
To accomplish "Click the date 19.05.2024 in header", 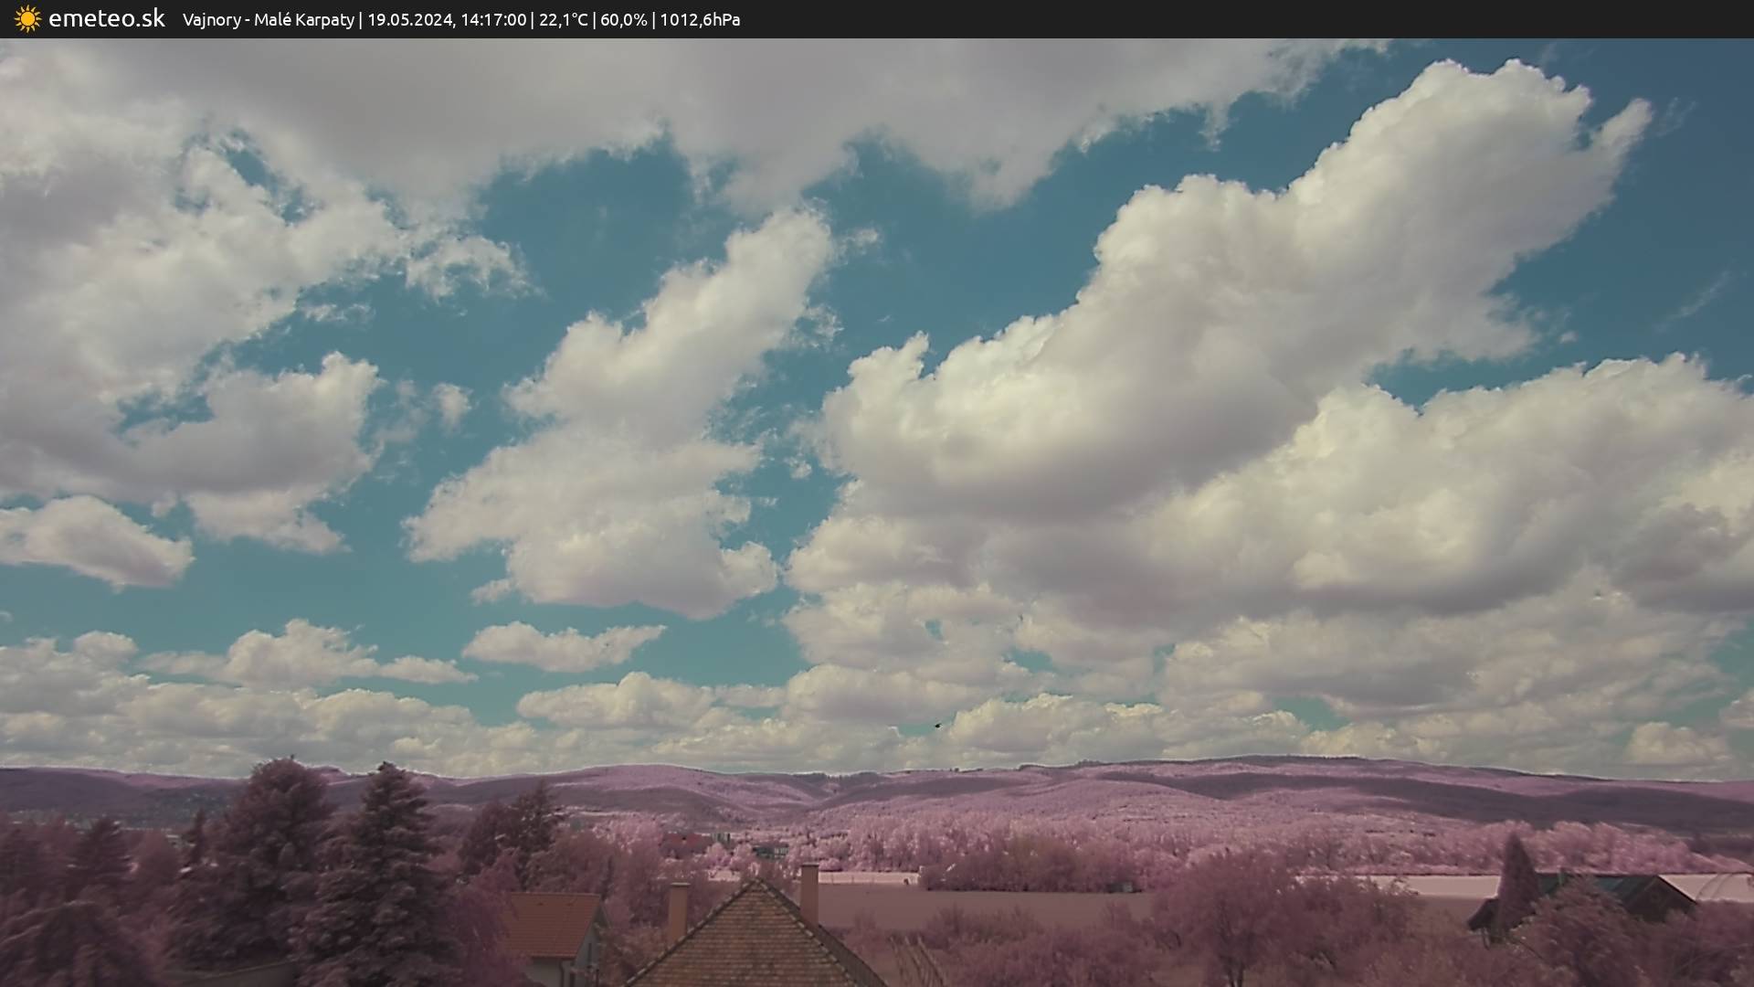I will coord(409,20).
